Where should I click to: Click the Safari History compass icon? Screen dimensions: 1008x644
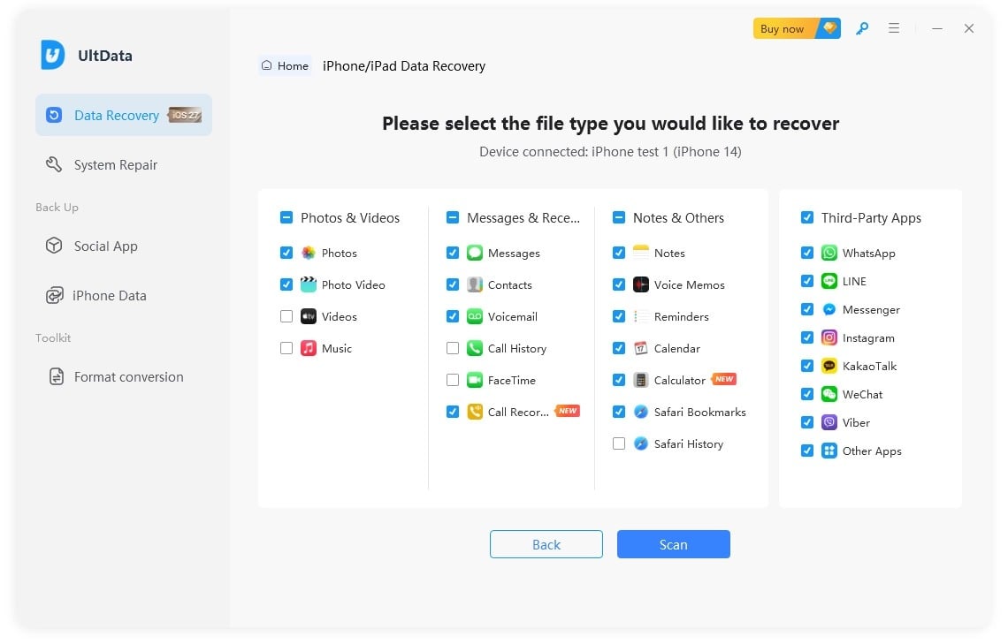(x=641, y=443)
